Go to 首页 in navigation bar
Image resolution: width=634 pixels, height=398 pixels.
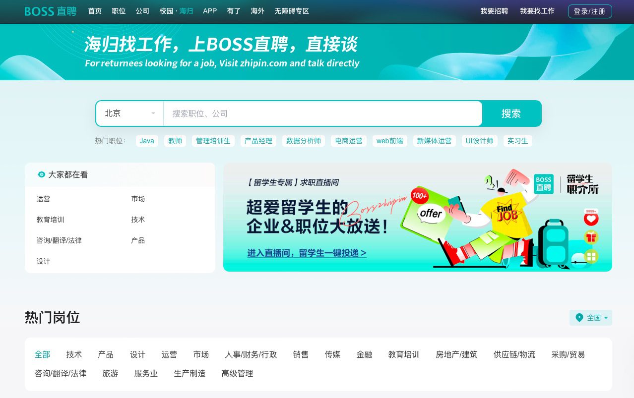click(x=95, y=11)
